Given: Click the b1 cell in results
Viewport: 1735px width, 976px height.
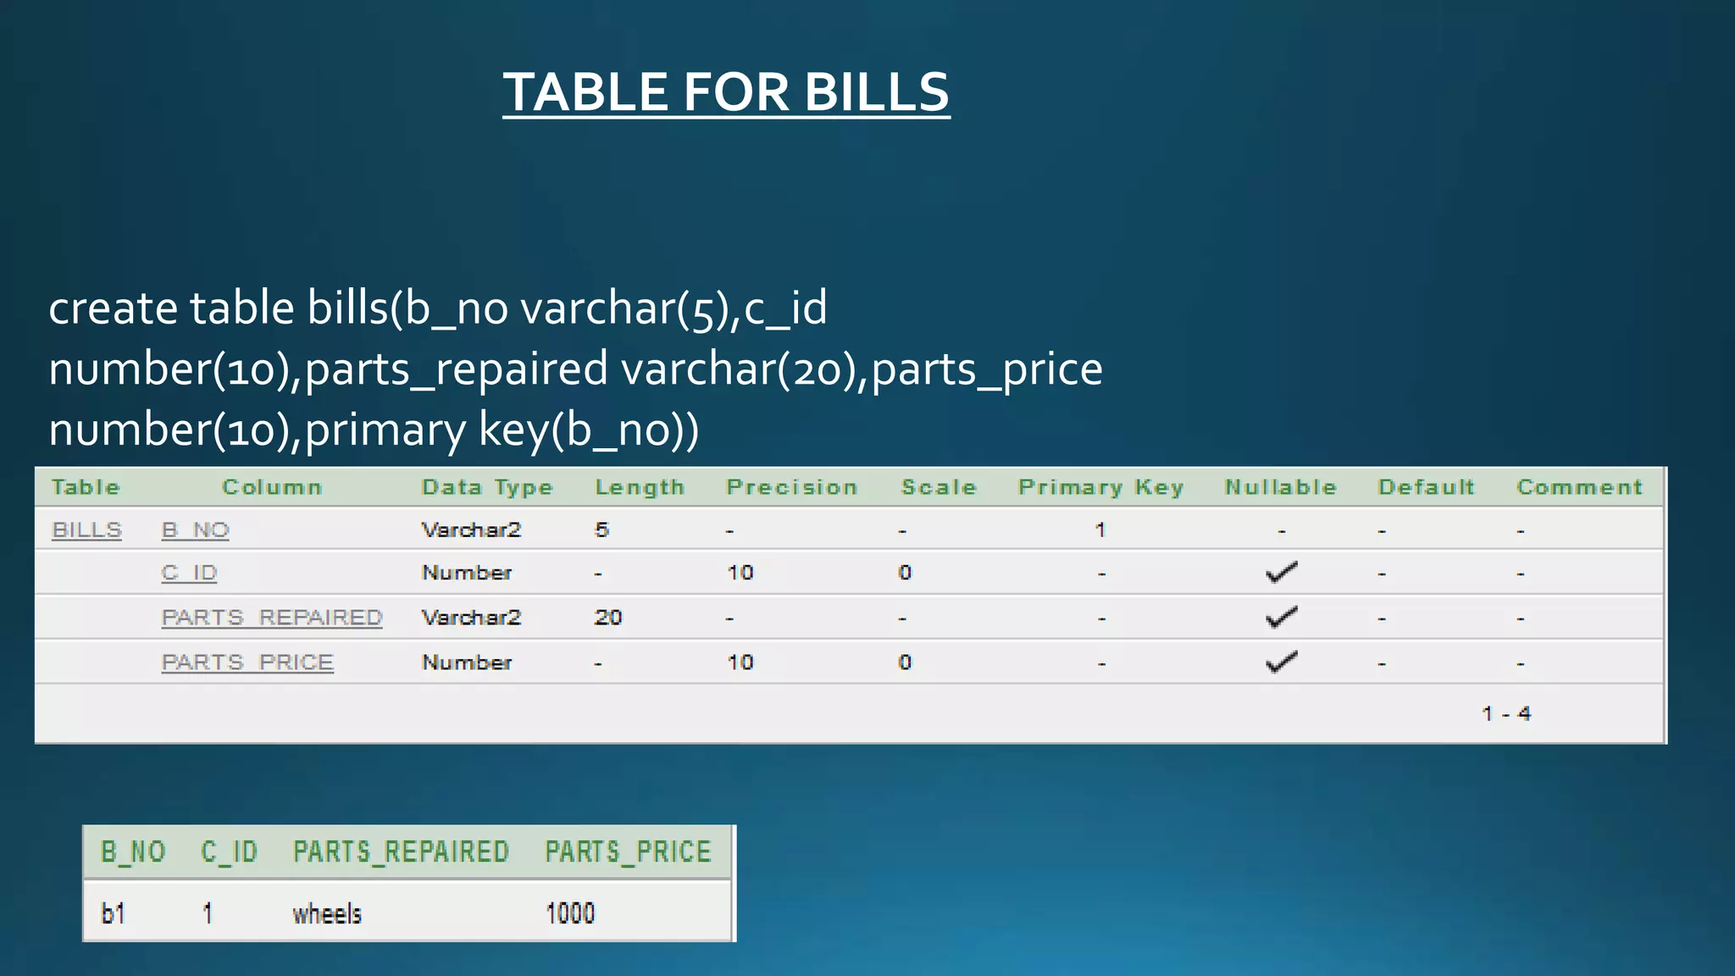Looking at the screenshot, I should click(114, 913).
